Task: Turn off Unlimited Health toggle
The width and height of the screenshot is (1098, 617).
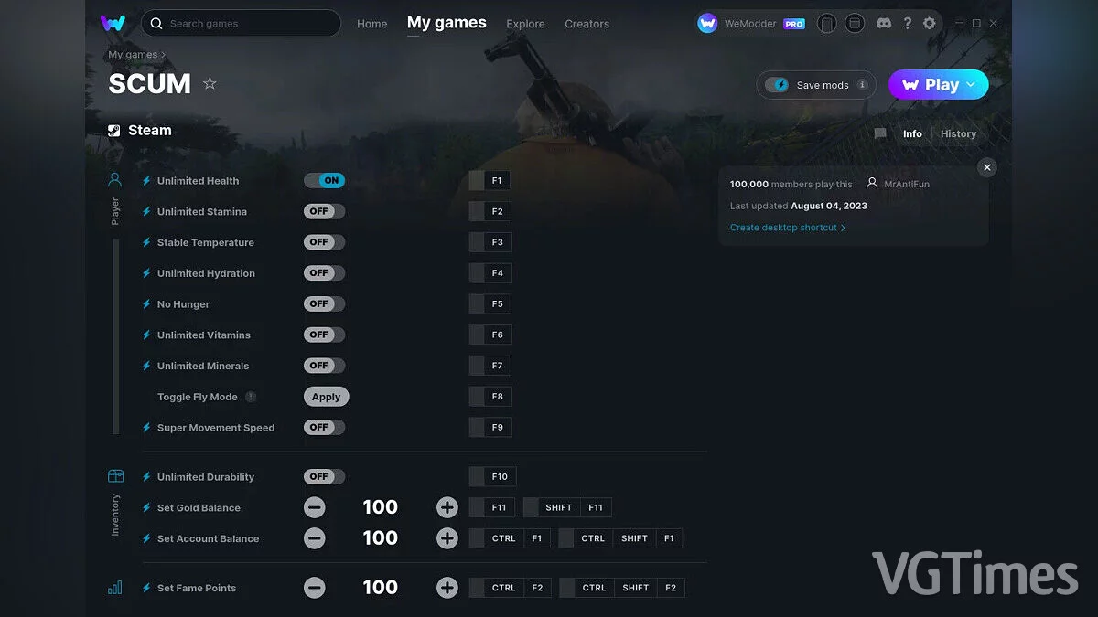Action: coord(324,181)
